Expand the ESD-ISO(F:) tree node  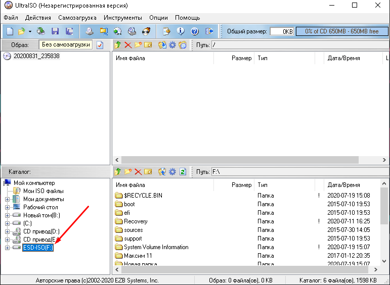[7, 248]
